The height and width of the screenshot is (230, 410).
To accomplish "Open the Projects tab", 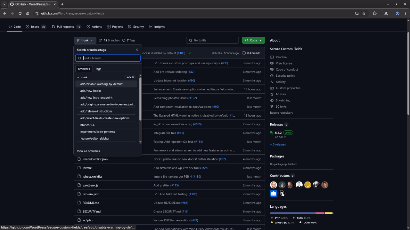I will 115,27.
